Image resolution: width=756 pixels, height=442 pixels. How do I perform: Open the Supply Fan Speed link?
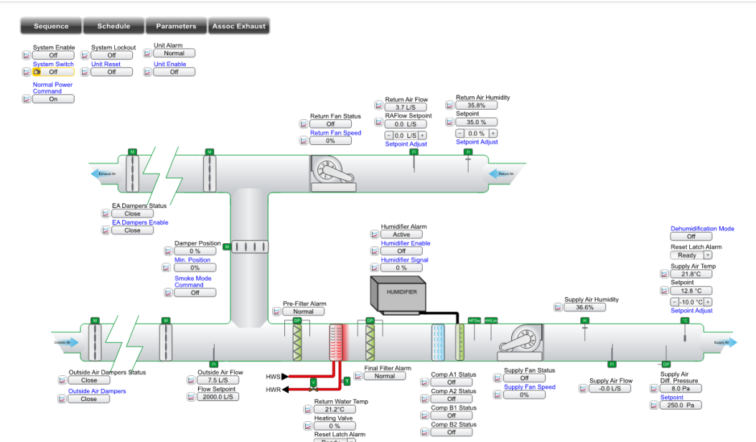(x=529, y=387)
